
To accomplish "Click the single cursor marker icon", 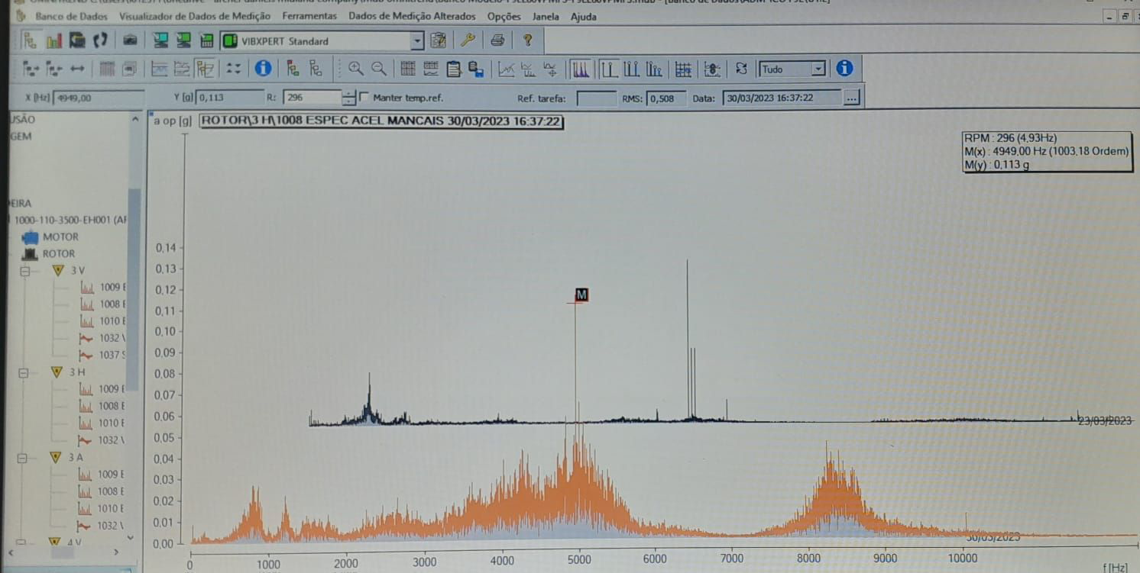I will click(608, 69).
